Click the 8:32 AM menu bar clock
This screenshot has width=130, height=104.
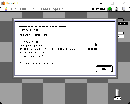click(99, 9)
